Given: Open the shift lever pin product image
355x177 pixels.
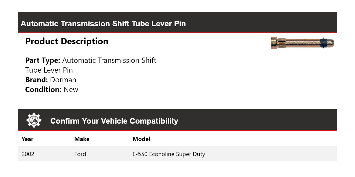Looking at the screenshot, I should point(302,43).
